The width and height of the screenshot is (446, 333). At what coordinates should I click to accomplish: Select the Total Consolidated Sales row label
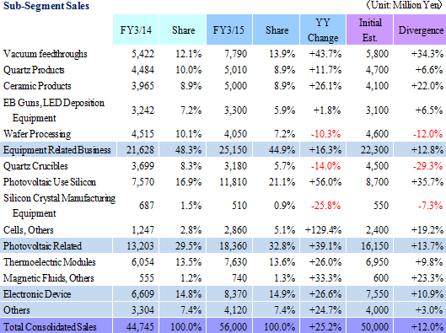coord(50,327)
